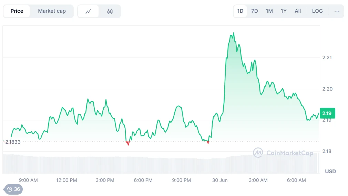Toggle the LOG scale option
Image resolution: width=348 pixels, height=196 pixels.
pos(317,11)
